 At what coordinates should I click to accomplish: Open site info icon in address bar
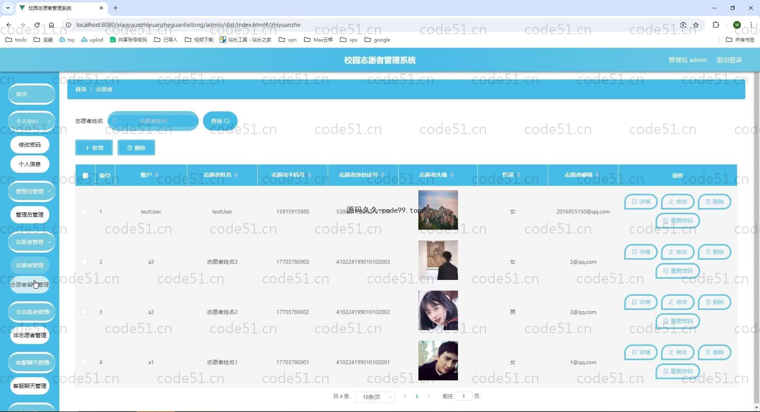point(68,25)
